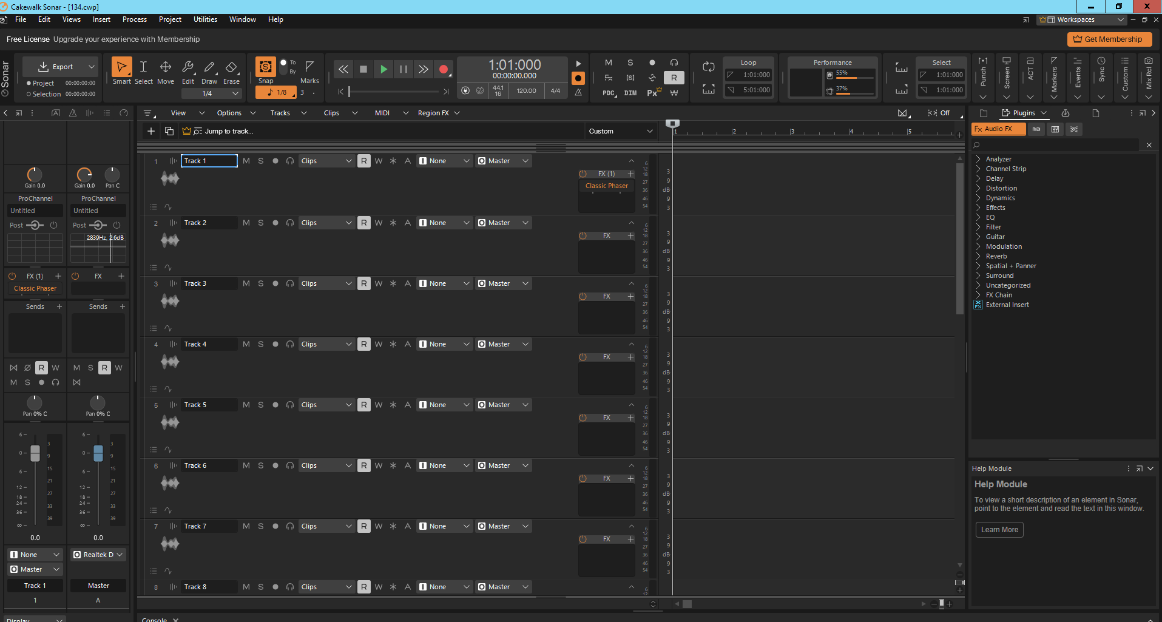This screenshot has height=622, width=1162.
Task: Activate the Move tool
Action: pos(166,72)
